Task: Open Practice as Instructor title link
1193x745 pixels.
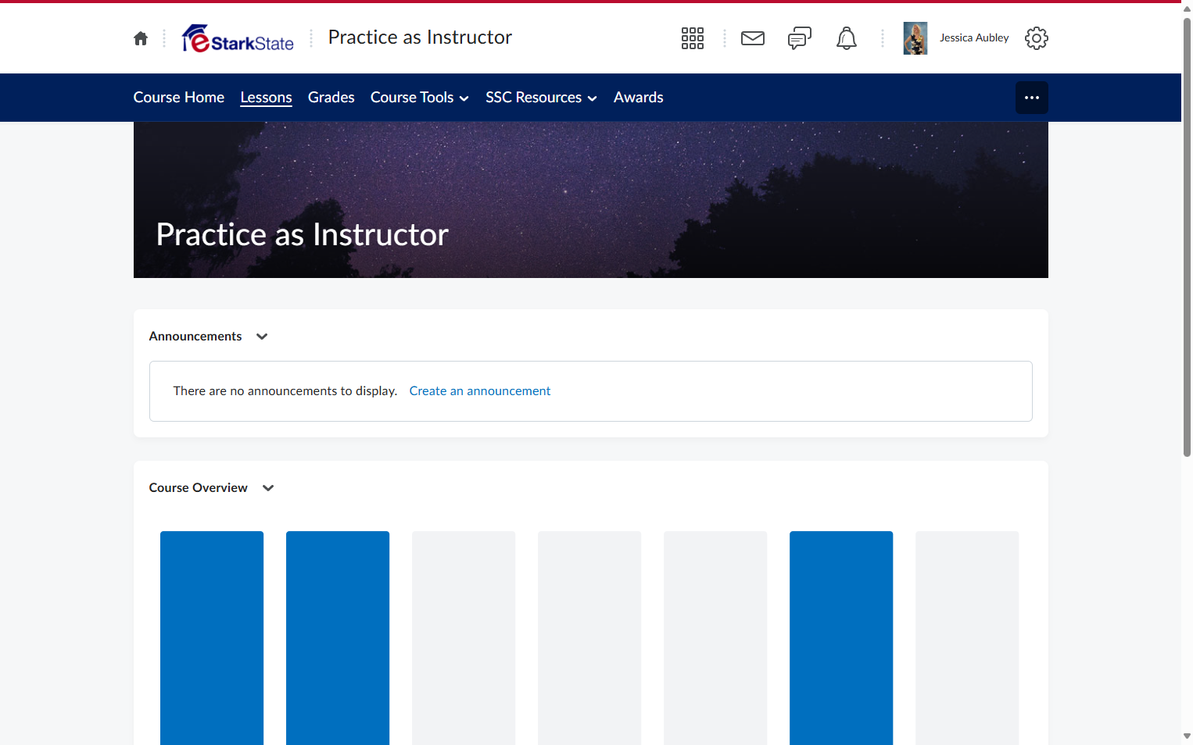Action: pos(420,37)
